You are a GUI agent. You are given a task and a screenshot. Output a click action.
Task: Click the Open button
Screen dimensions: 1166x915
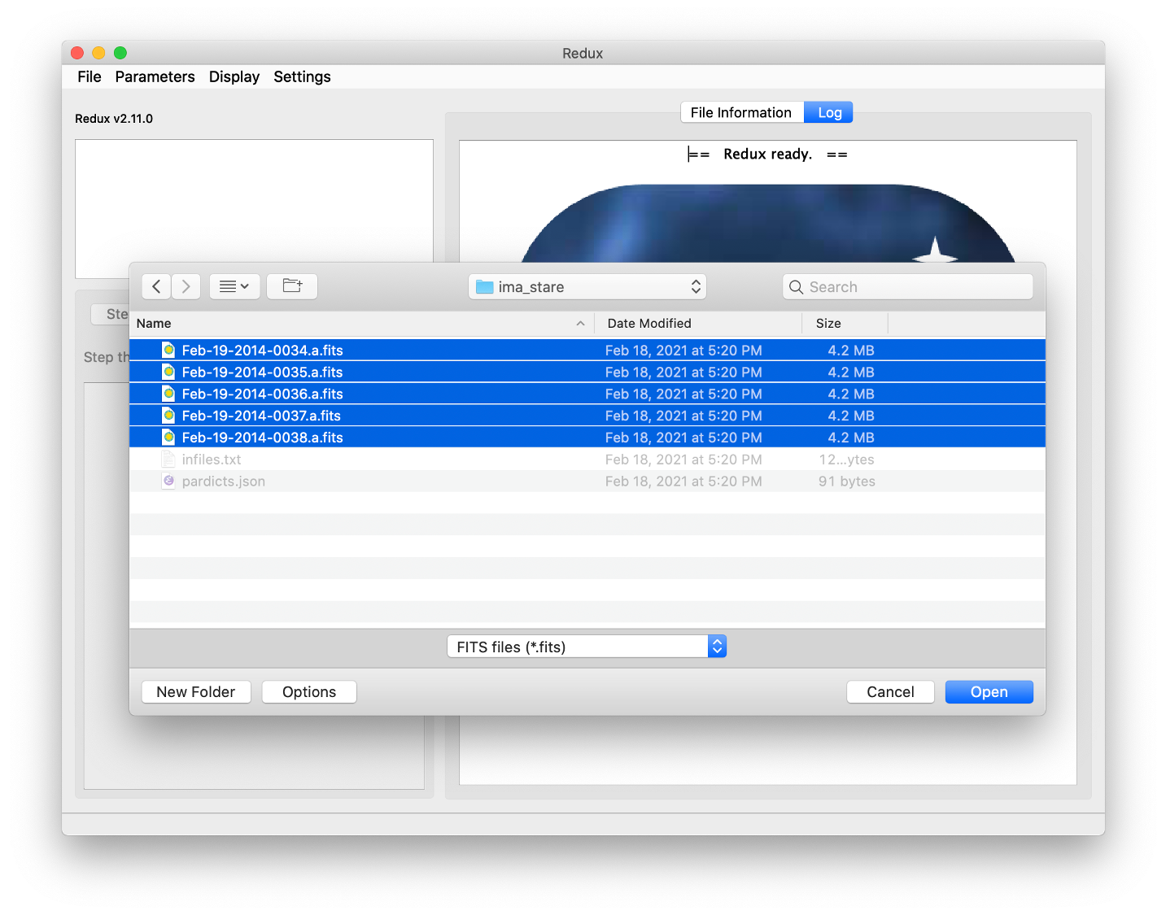pos(989,691)
